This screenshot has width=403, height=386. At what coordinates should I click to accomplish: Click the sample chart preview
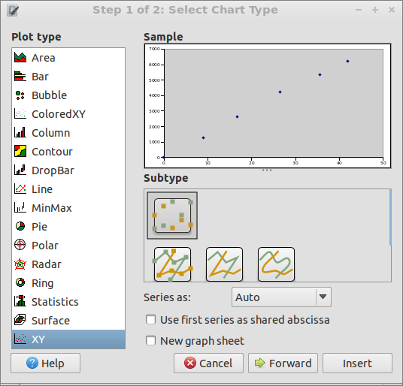point(268,106)
